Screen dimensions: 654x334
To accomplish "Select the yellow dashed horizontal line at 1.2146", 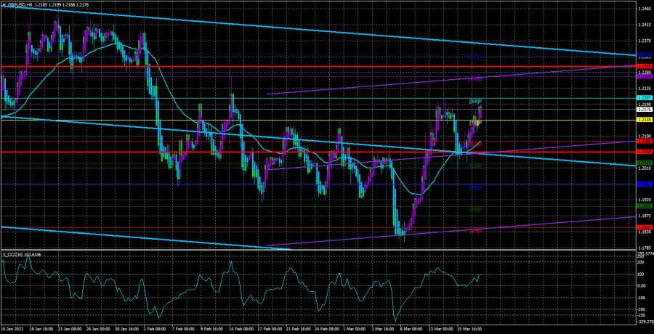I will [318, 120].
